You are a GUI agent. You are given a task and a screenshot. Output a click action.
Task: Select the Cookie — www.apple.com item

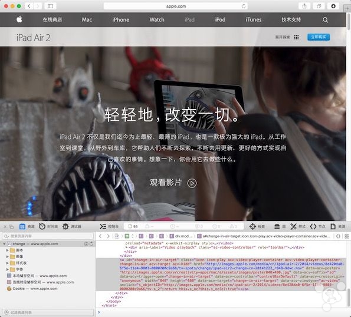click(32, 289)
